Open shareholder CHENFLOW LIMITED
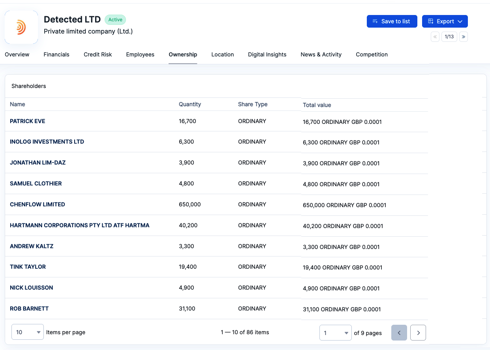 pyautogui.click(x=38, y=204)
